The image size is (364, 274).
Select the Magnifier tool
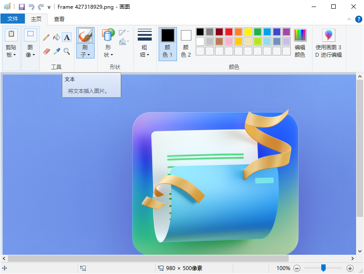(x=67, y=51)
